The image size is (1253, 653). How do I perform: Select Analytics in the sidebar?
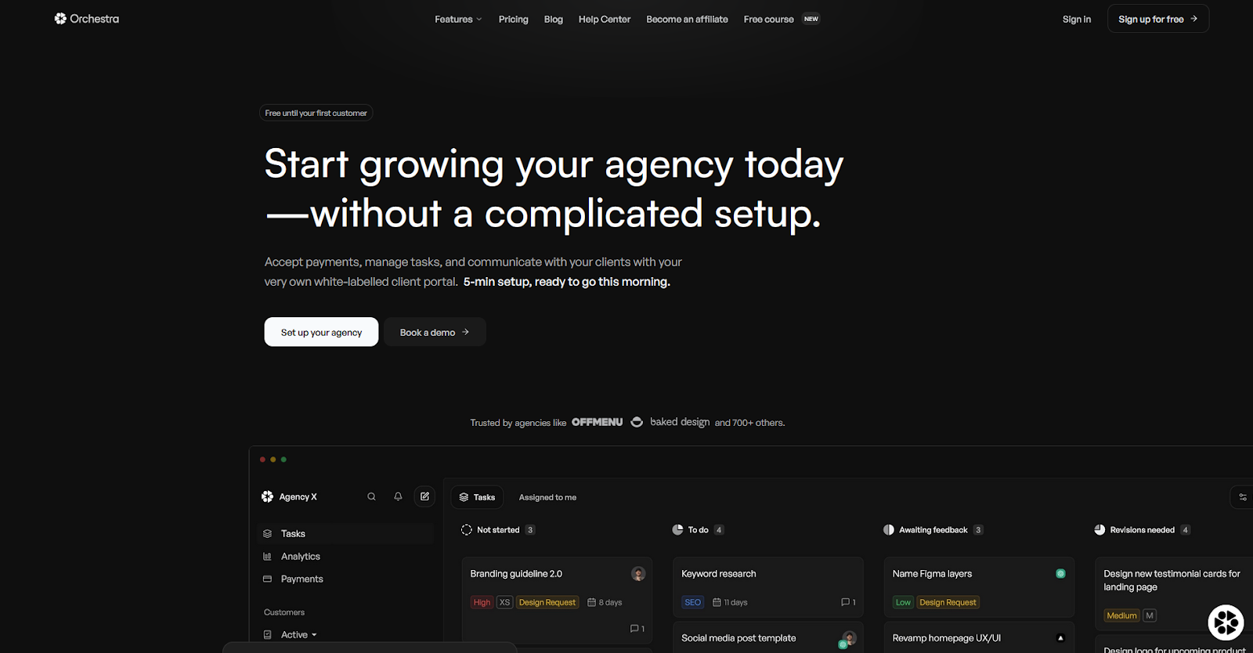click(x=300, y=556)
